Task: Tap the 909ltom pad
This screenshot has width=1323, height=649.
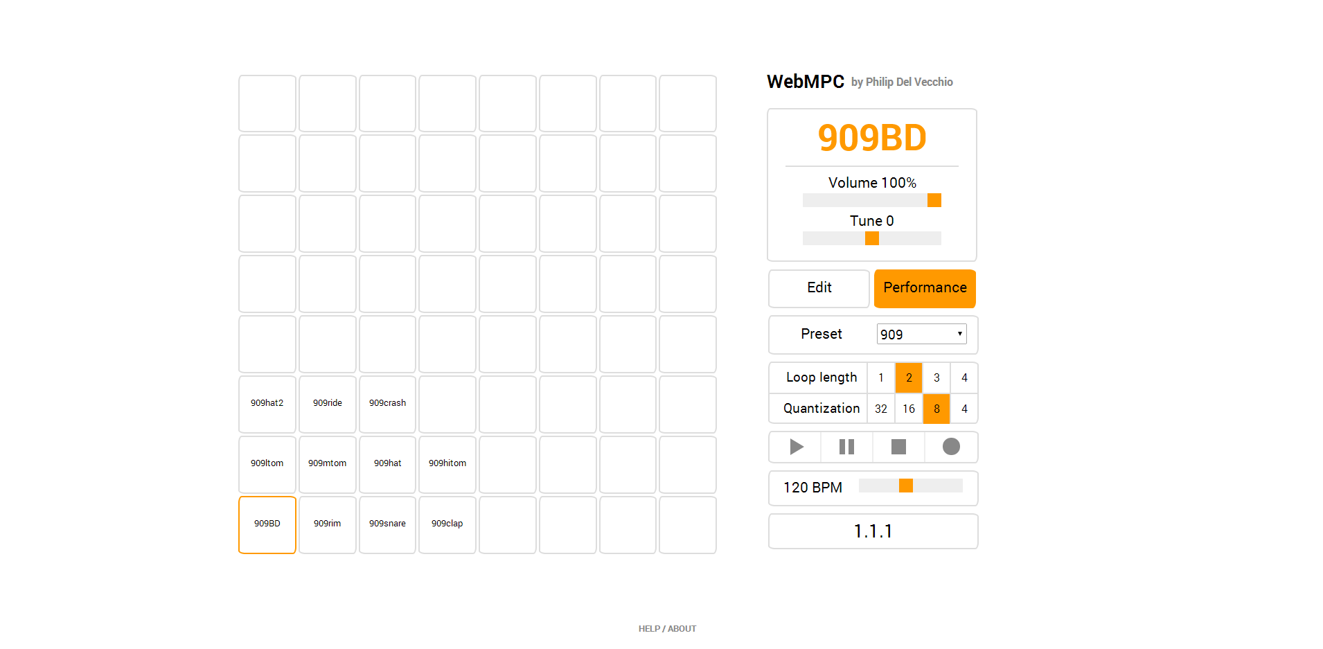Action: point(267,464)
